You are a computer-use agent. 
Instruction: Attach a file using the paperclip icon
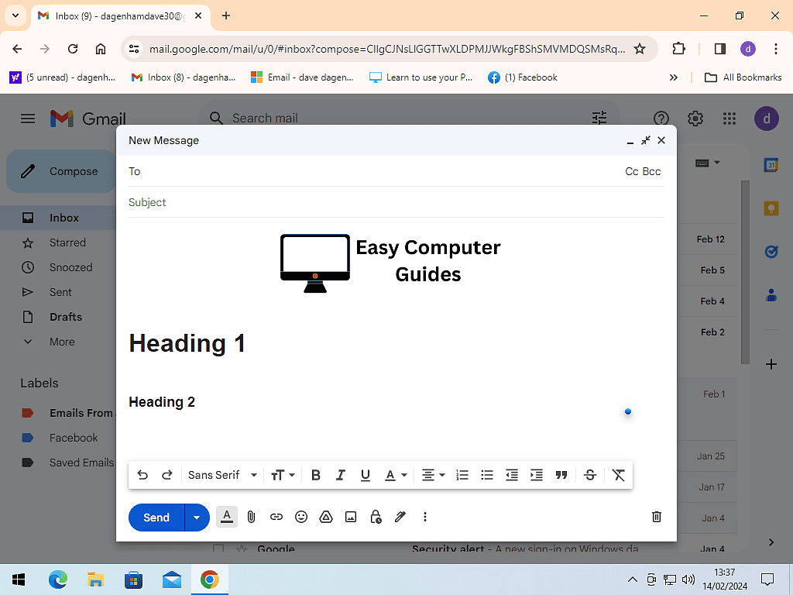(x=251, y=517)
